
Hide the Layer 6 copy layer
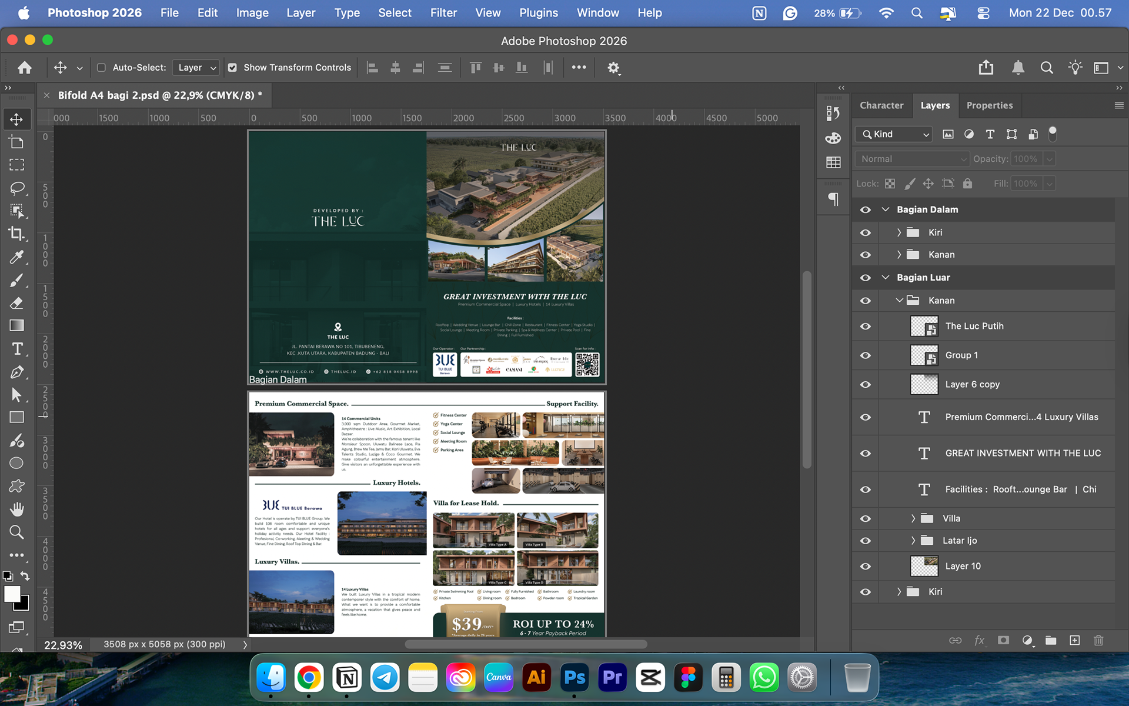(x=865, y=384)
